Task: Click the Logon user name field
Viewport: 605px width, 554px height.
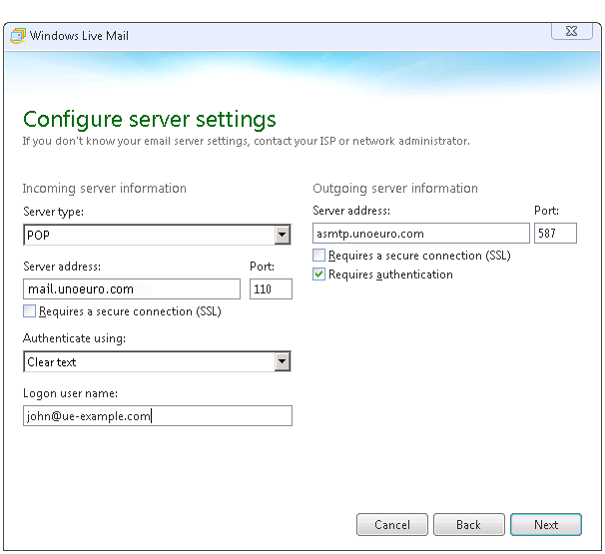Action: click(158, 417)
